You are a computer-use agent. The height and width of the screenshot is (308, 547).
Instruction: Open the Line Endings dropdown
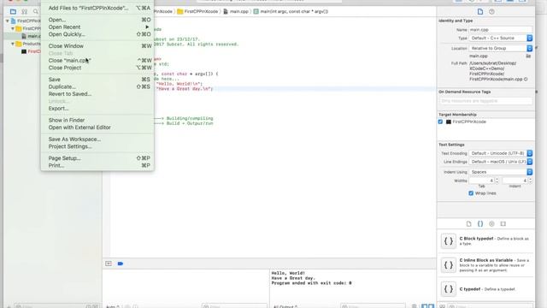click(x=501, y=162)
